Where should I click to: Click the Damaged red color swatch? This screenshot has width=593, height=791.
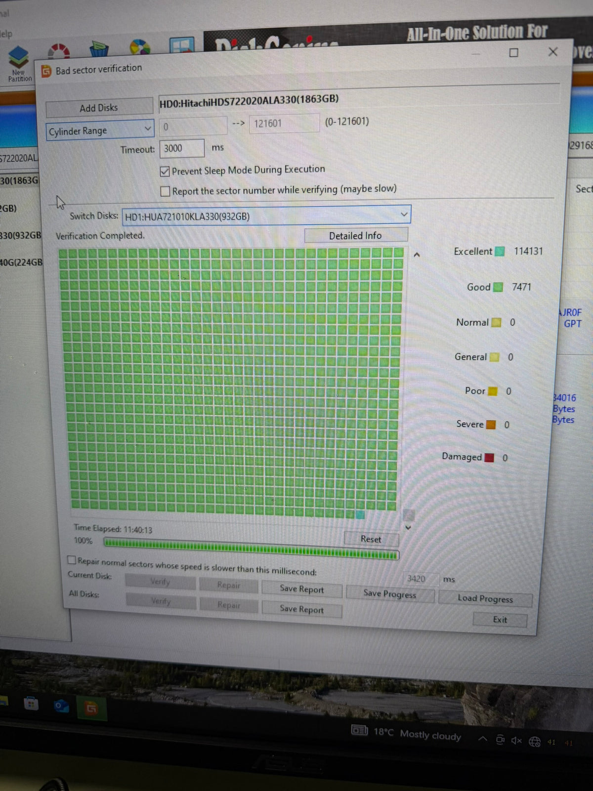click(x=489, y=457)
